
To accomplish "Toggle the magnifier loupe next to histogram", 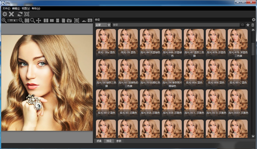I will pos(90,21).
